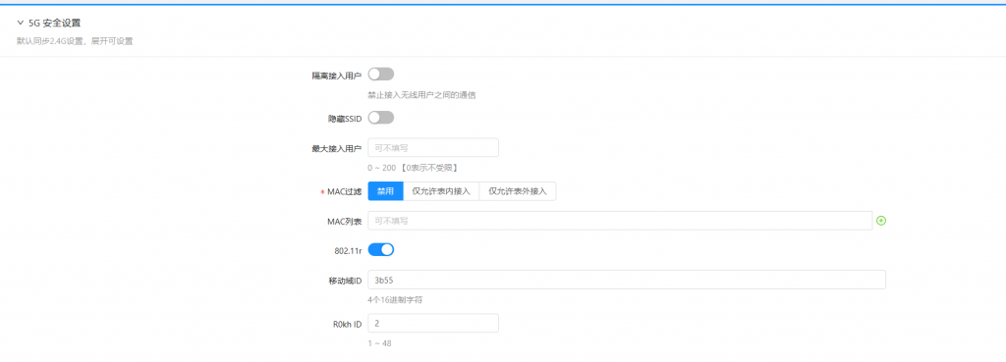Select the R0kh ID input field
Image resolution: width=1006 pixels, height=362 pixels.
click(433, 323)
